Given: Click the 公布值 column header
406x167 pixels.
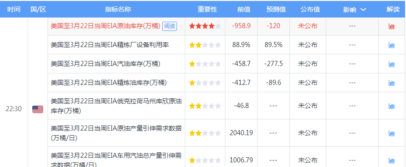Looking at the screenshot, I should tap(310, 10).
